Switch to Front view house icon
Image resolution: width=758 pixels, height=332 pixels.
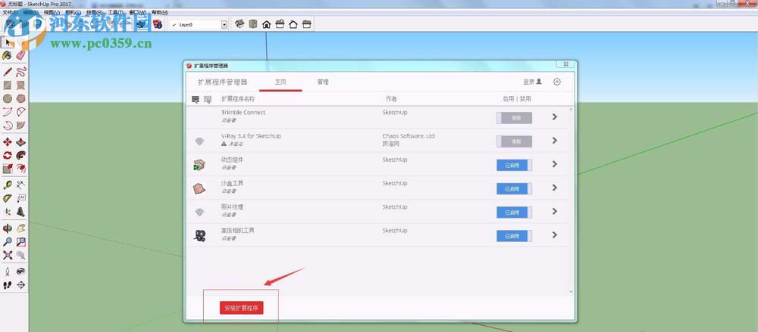coord(266,23)
